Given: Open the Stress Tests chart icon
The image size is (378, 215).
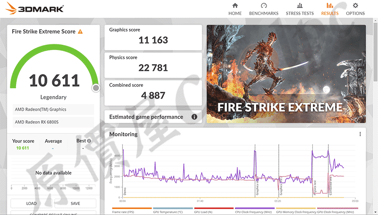Looking at the screenshot, I should pos(300,6).
